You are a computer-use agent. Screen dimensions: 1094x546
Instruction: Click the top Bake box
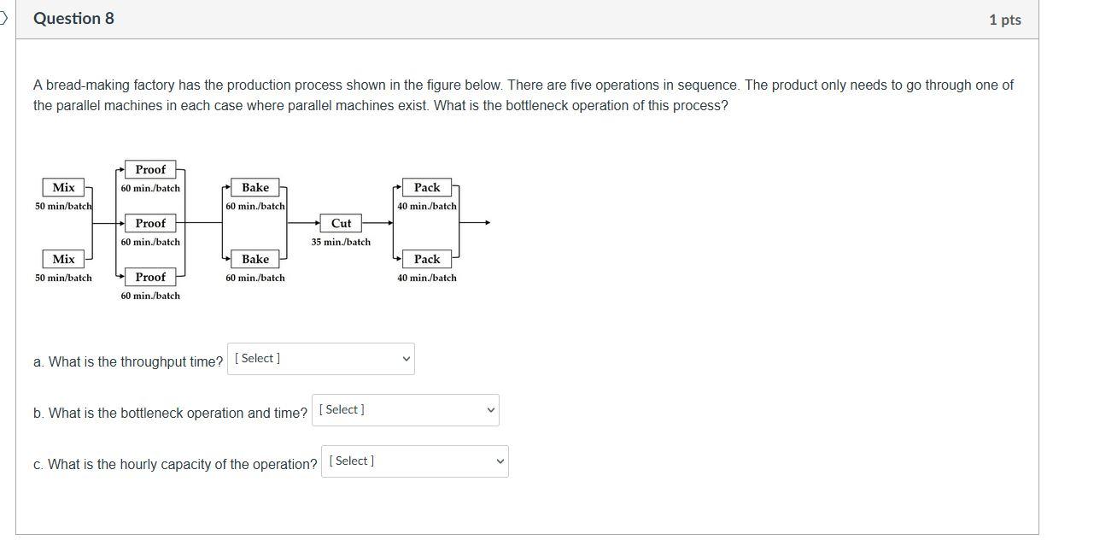pyautogui.click(x=254, y=187)
